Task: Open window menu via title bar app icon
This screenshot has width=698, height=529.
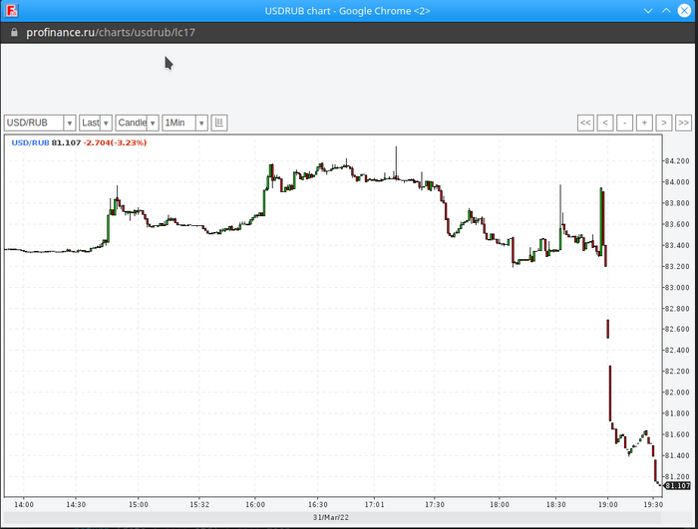Action: (12, 10)
